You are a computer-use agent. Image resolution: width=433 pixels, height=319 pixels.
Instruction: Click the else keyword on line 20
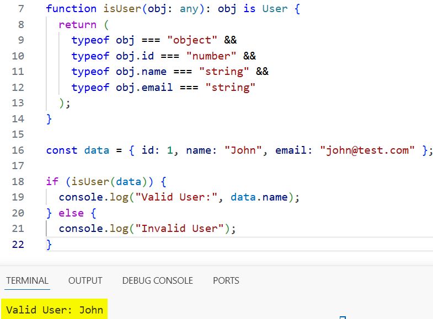point(71,213)
